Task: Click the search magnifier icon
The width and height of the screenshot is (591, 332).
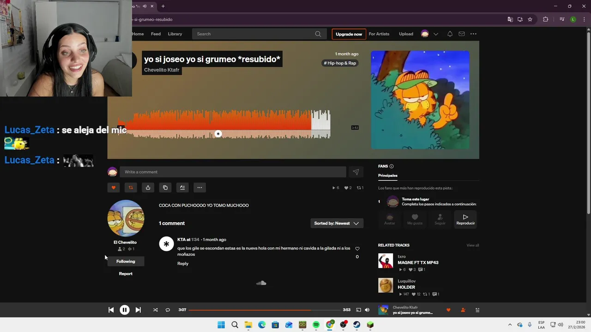Action: click(318, 34)
